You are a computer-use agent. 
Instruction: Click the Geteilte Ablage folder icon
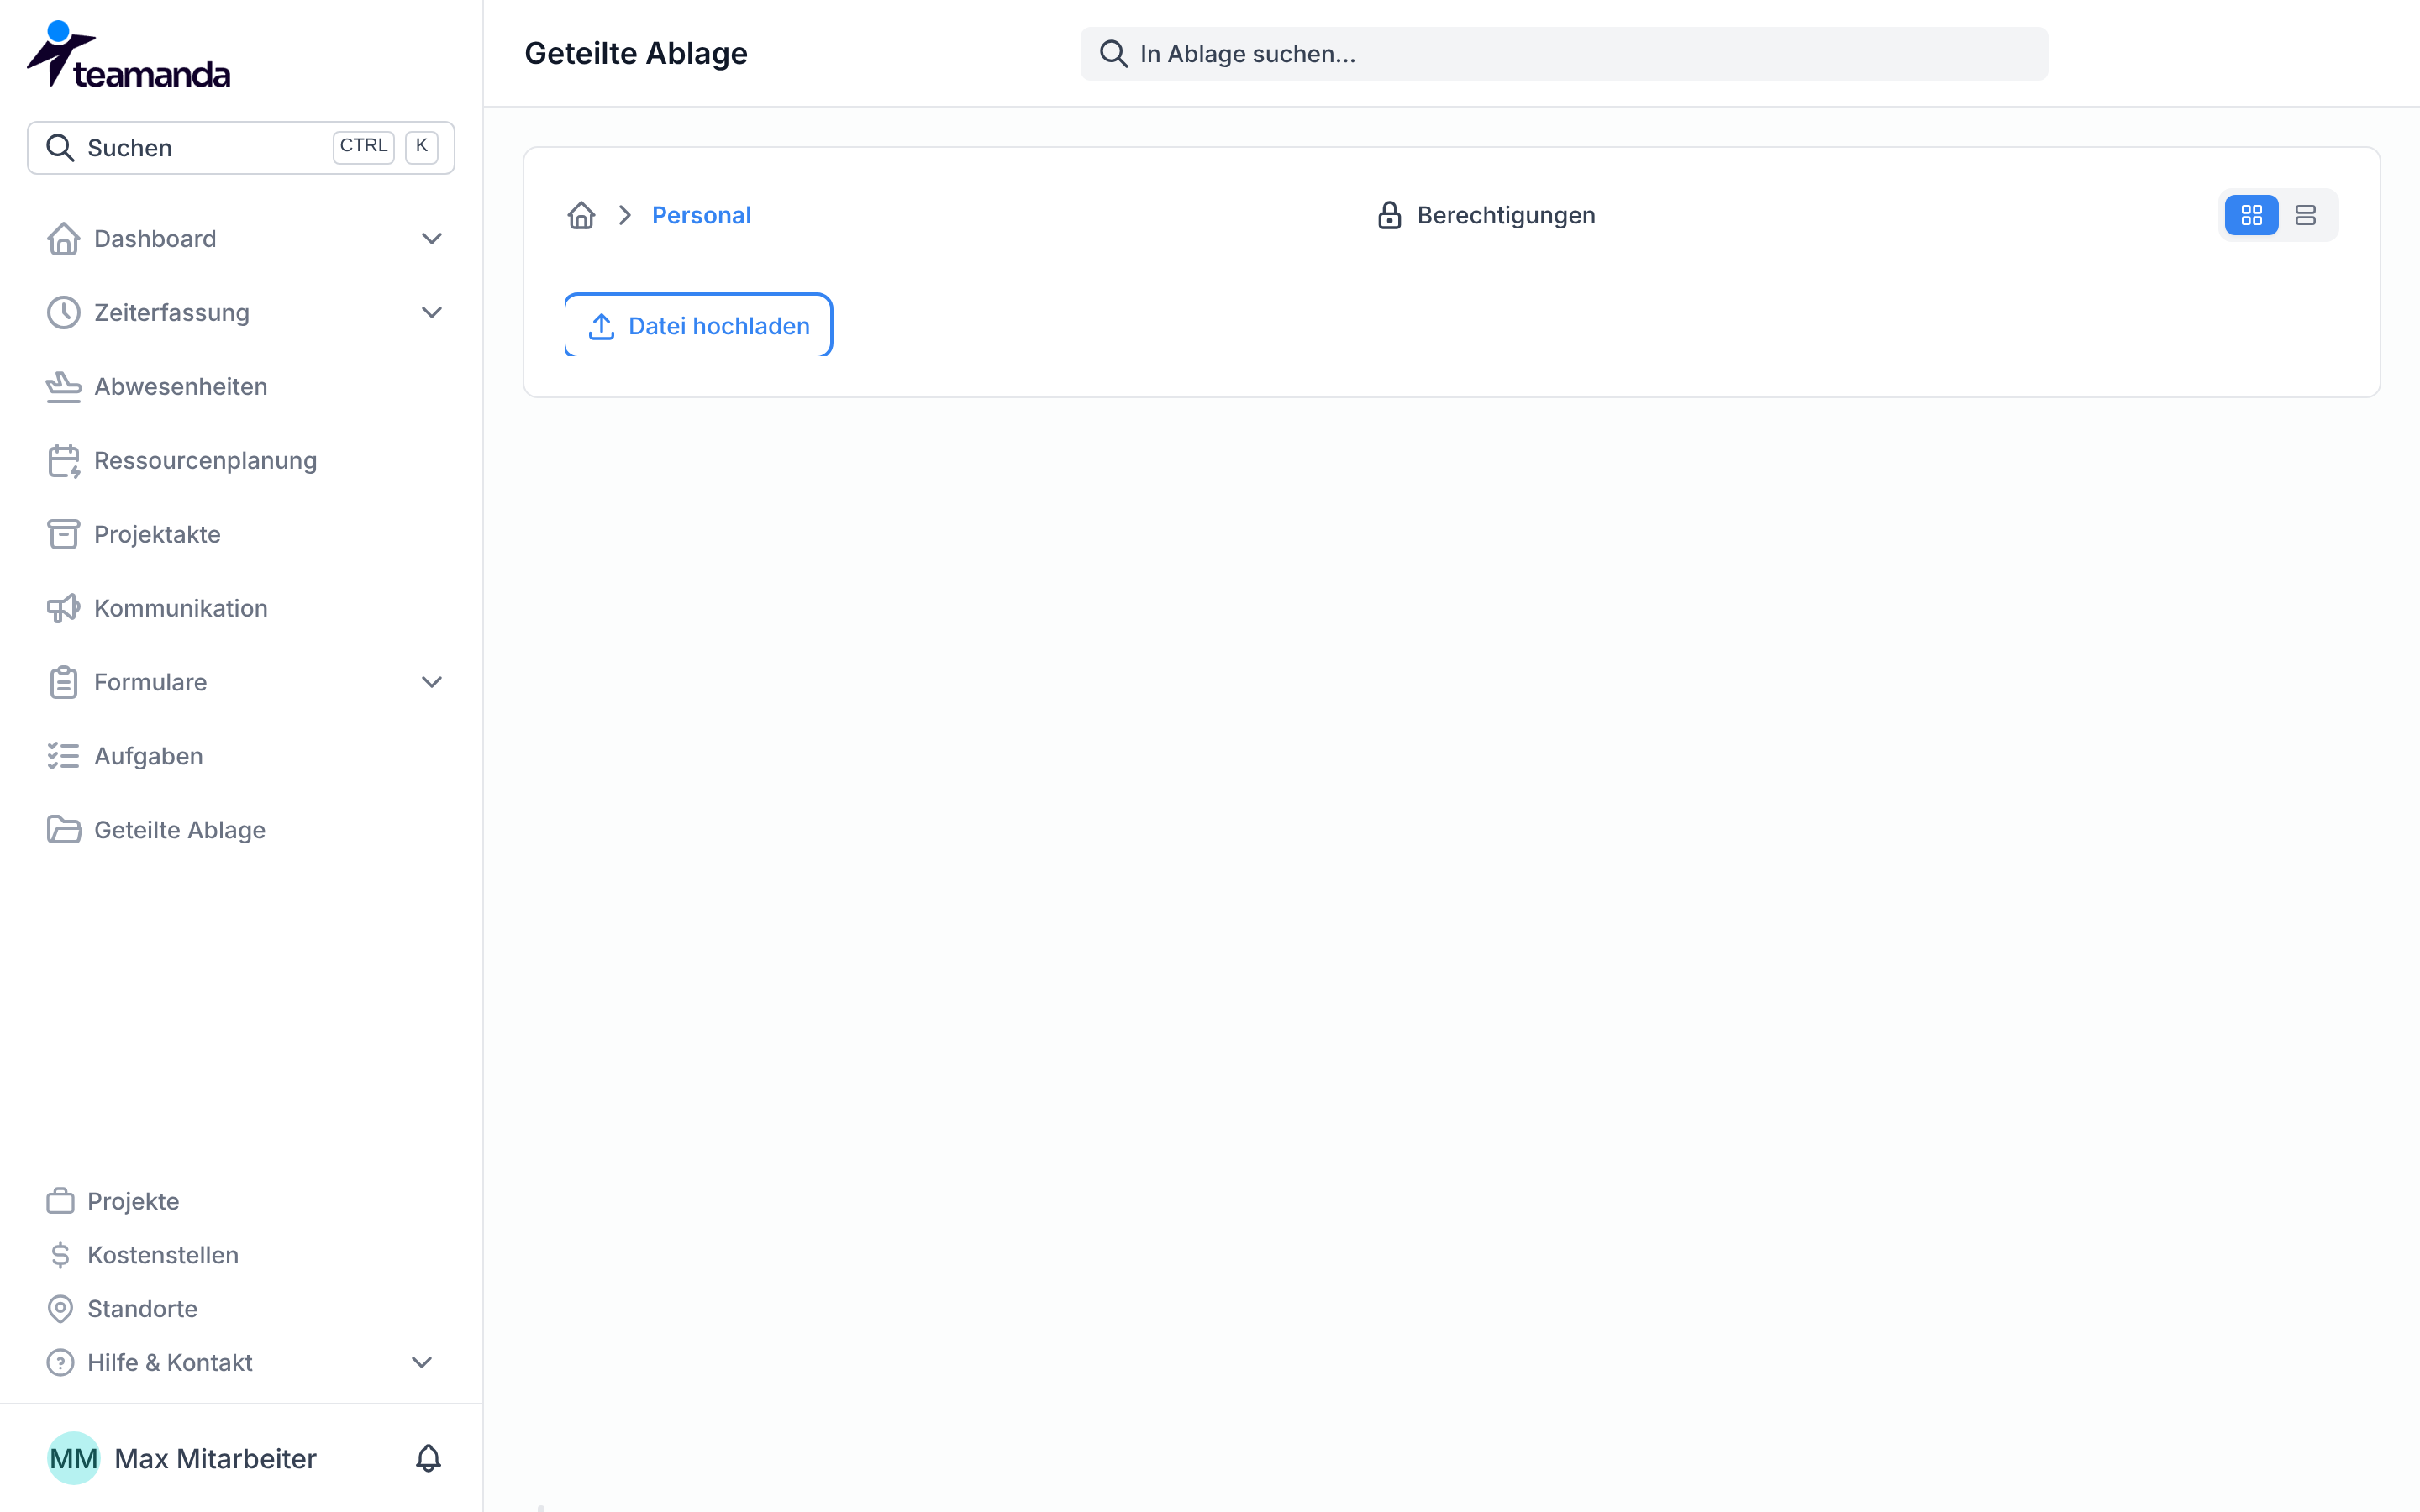[64, 830]
